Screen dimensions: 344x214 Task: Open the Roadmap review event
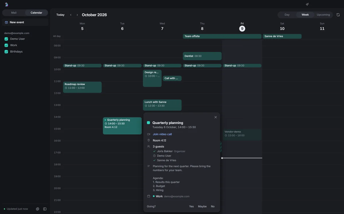(x=82, y=87)
